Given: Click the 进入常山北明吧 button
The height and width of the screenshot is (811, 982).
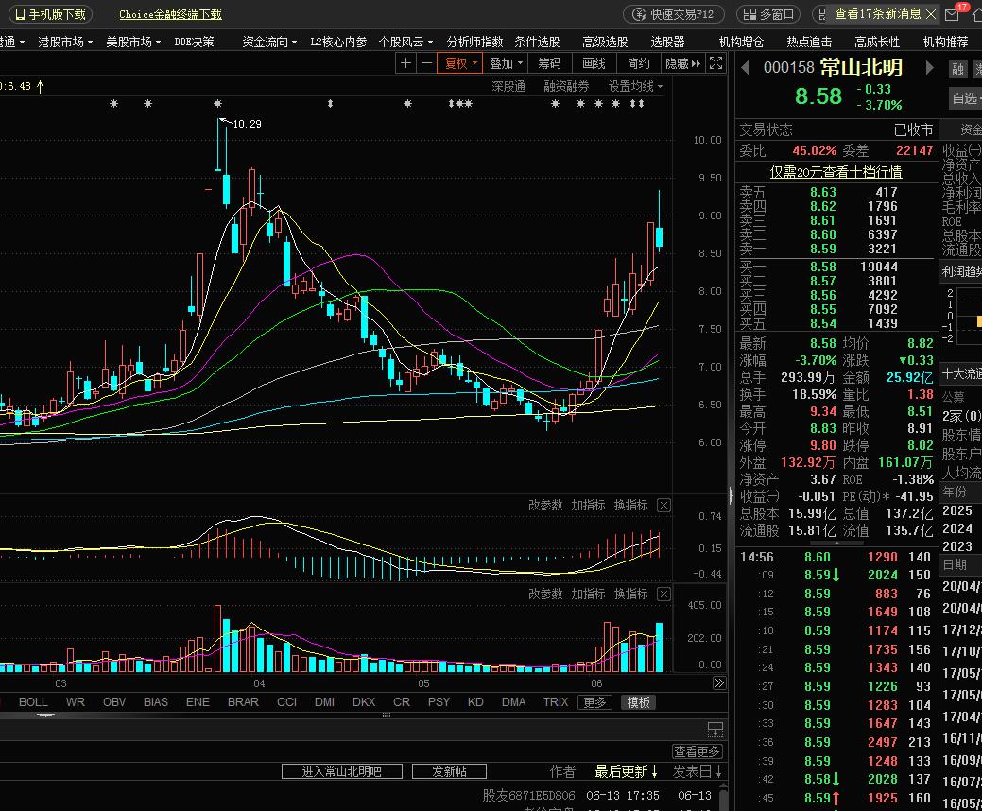Looking at the screenshot, I should (x=342, y=771).
